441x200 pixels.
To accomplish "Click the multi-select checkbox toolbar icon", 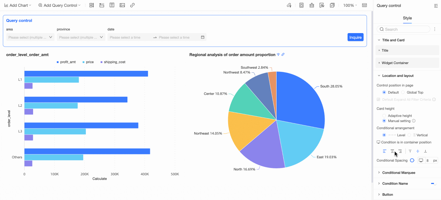I will coord(332,5).
